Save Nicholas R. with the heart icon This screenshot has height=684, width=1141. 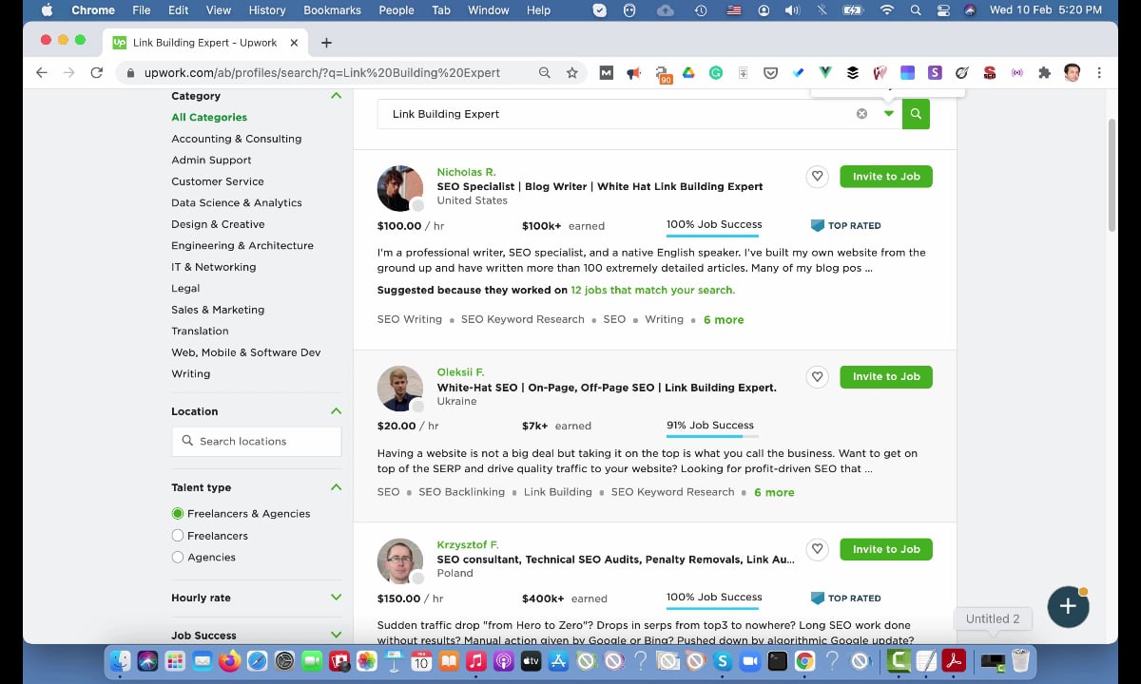pyautogui.click(x=817, y=177)
